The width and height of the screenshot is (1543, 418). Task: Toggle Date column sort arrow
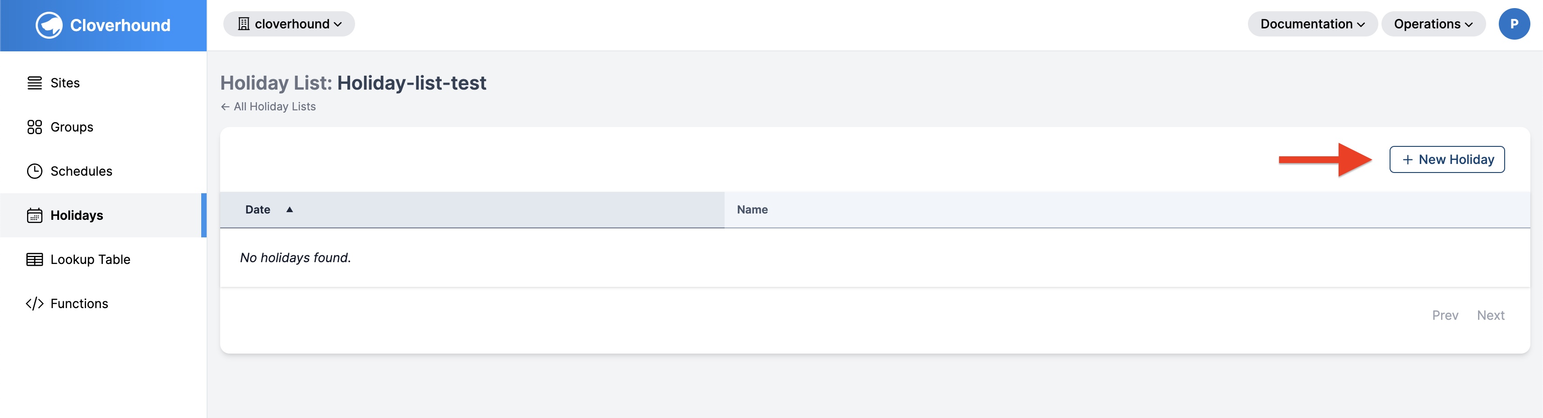(289, 209)
